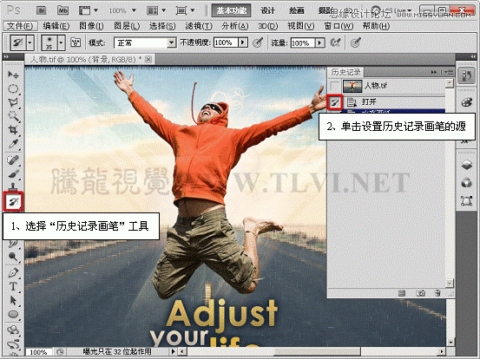Create new document from current history state

(x=402, y=293)
